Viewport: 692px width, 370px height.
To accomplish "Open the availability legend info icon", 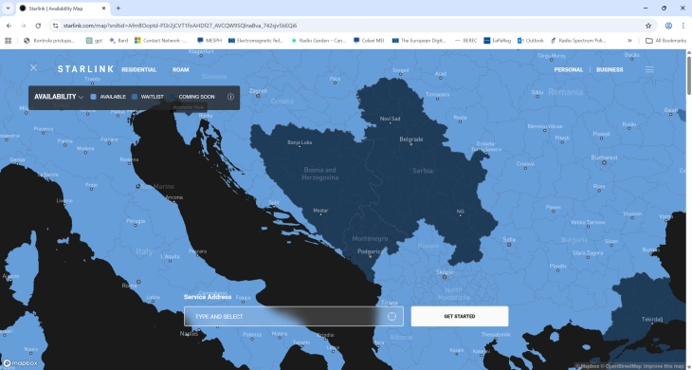I will (x=230, y=97).
